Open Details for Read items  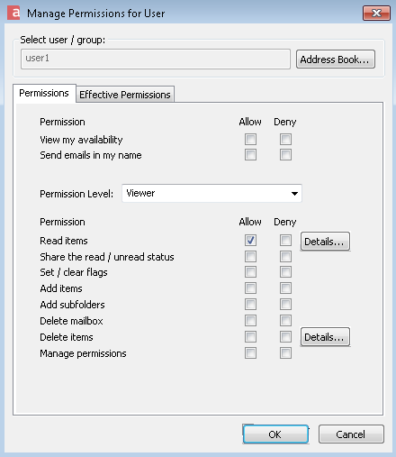(x=325, y=242)
